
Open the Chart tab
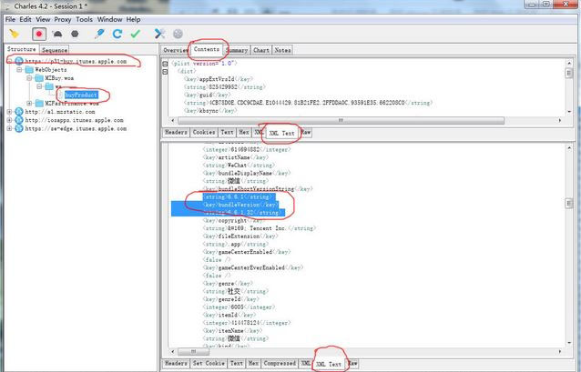click(x=261, y=50)
